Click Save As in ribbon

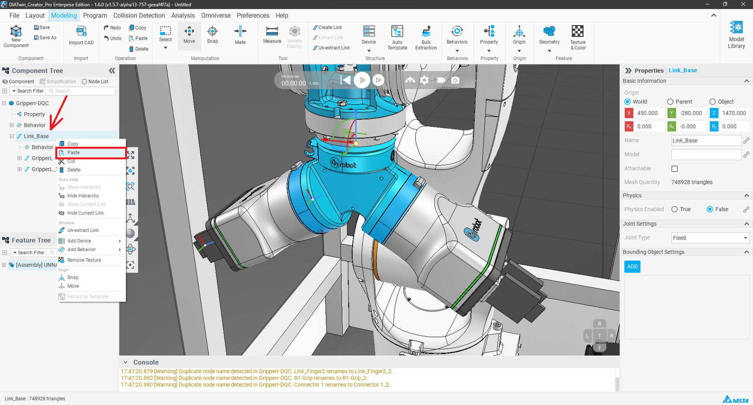click(x=45, y=38)
